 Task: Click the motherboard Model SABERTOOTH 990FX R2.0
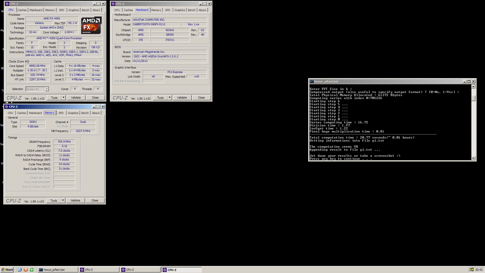[x=156, y=24]
